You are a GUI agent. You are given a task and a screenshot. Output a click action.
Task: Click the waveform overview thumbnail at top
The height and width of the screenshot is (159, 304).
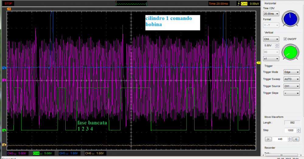[131, 4]
